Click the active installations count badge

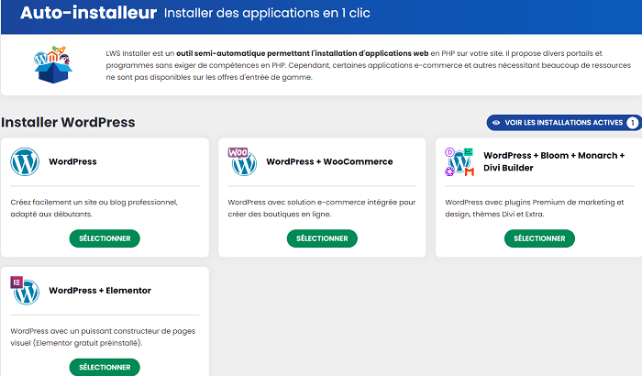tap(632, 123)
